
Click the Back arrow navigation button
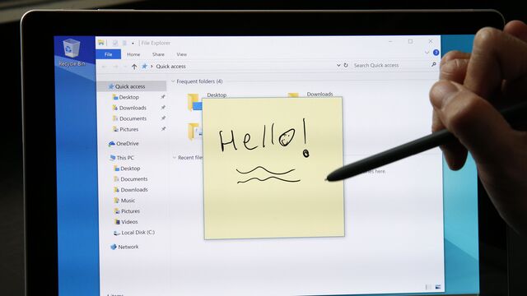click(105, 67)
